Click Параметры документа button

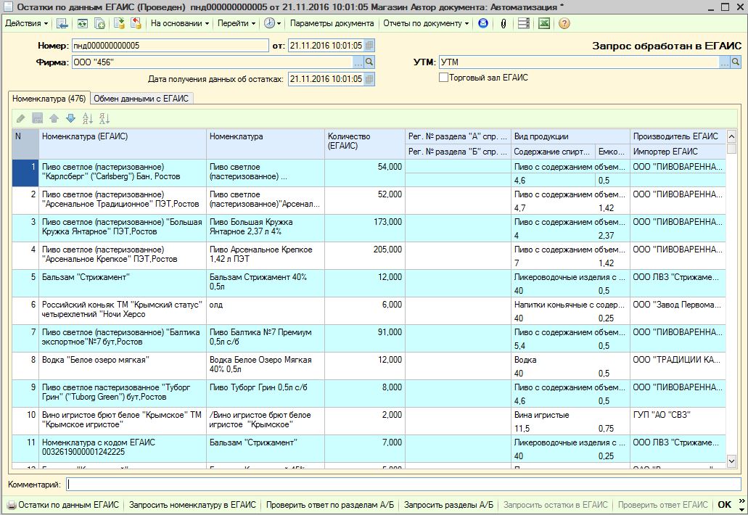(x=332, y=23)
